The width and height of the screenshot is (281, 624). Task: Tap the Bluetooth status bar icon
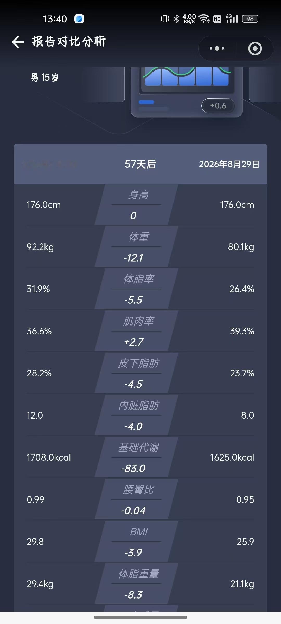176,19
